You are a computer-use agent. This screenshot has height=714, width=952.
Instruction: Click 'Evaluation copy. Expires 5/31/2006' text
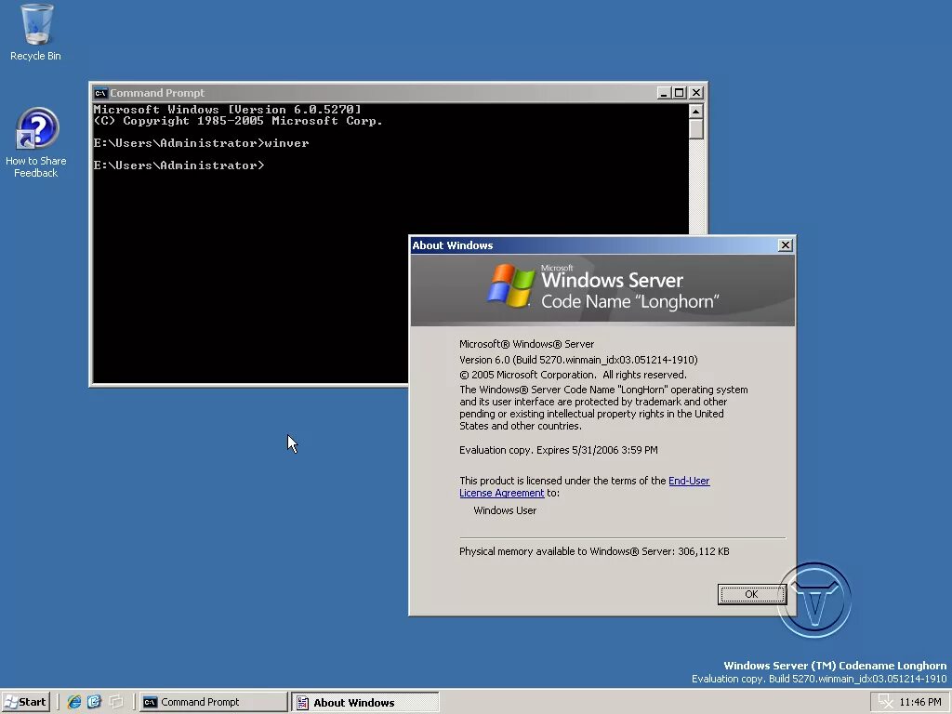pyautogui.click(x=558, y=450)
